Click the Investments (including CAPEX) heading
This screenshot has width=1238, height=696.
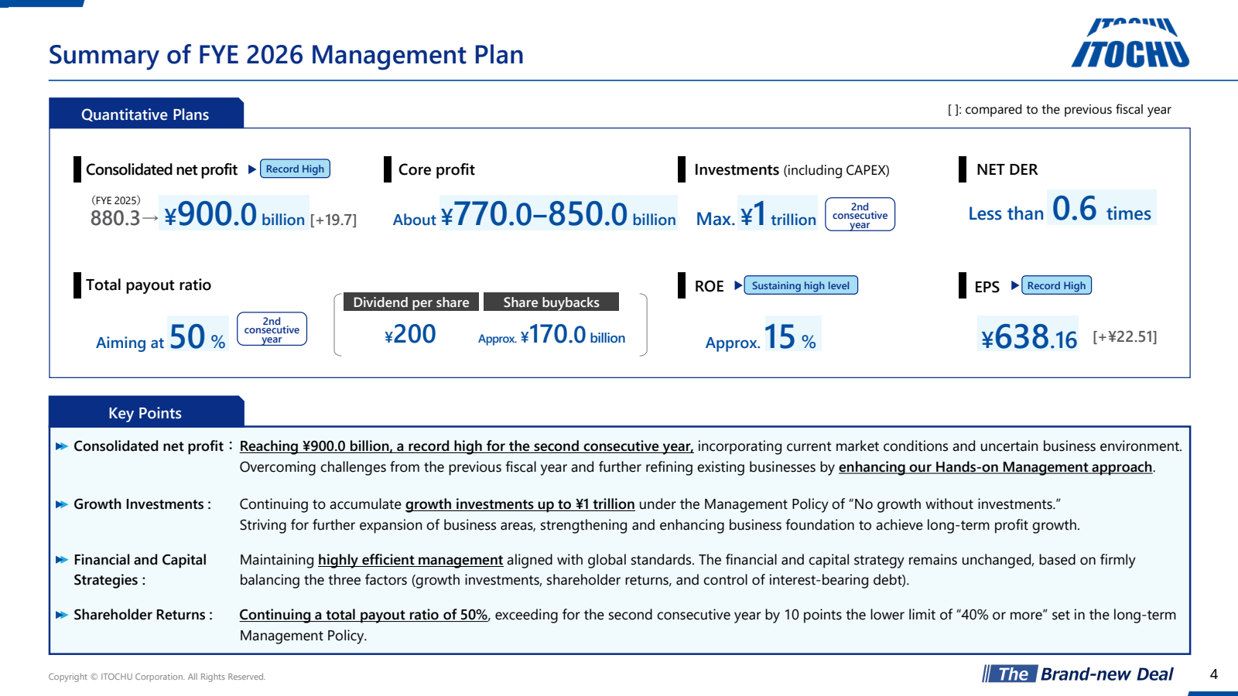792,169
